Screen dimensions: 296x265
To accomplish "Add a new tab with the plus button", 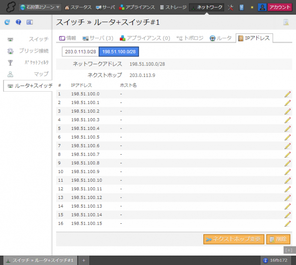I will (84, 260).
